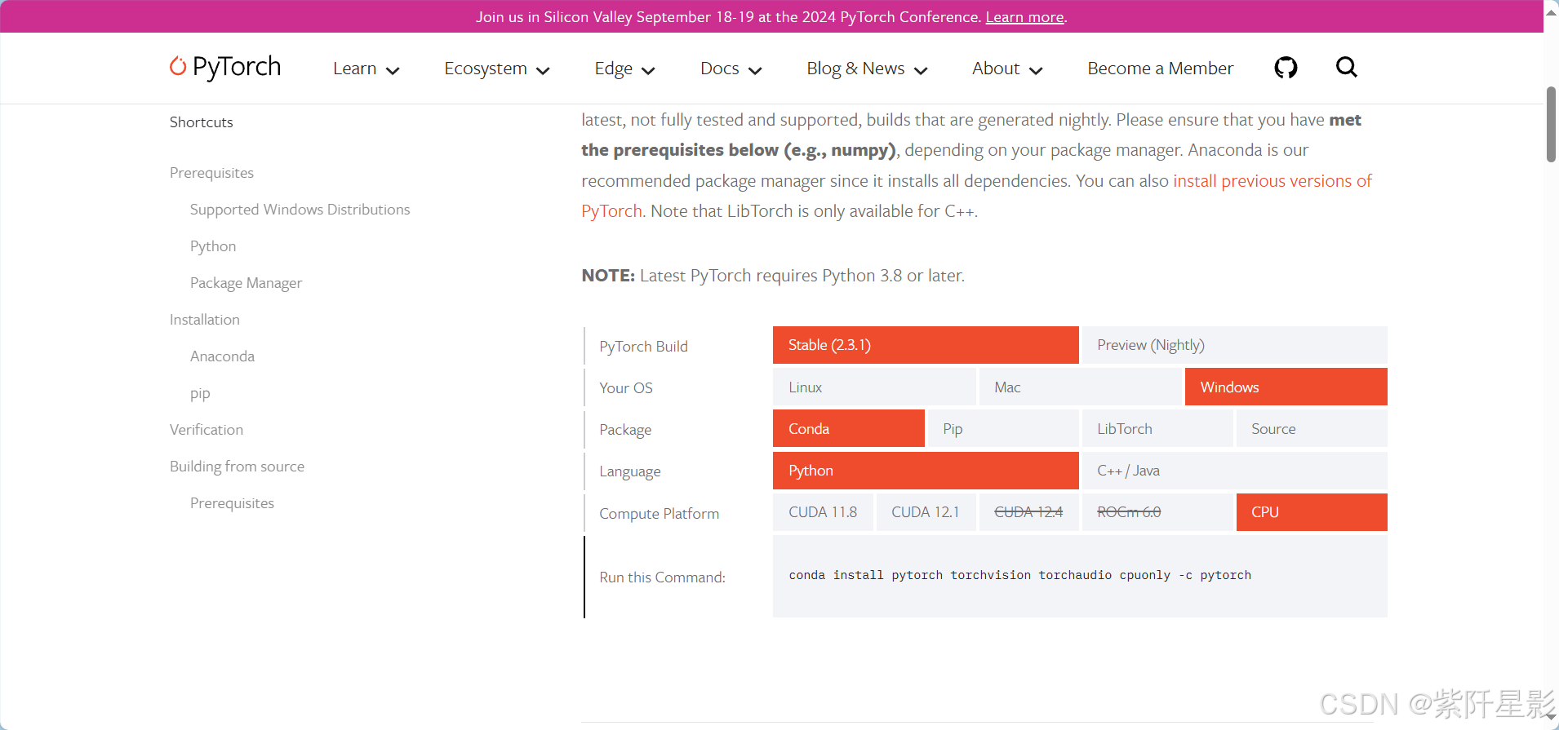This screenshot has width=1559, height=730.
Task: Select Python language option
Action: coord(926,471)
